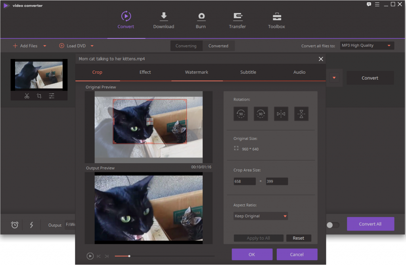Image resolution: width=406 pixels, height=265 pixels.
Task: Flip the video vertically
Action: (x=301, y=114)
